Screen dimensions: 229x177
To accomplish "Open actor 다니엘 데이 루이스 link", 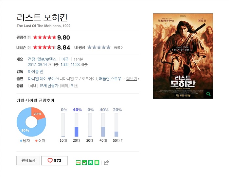I will pos(43,79).
